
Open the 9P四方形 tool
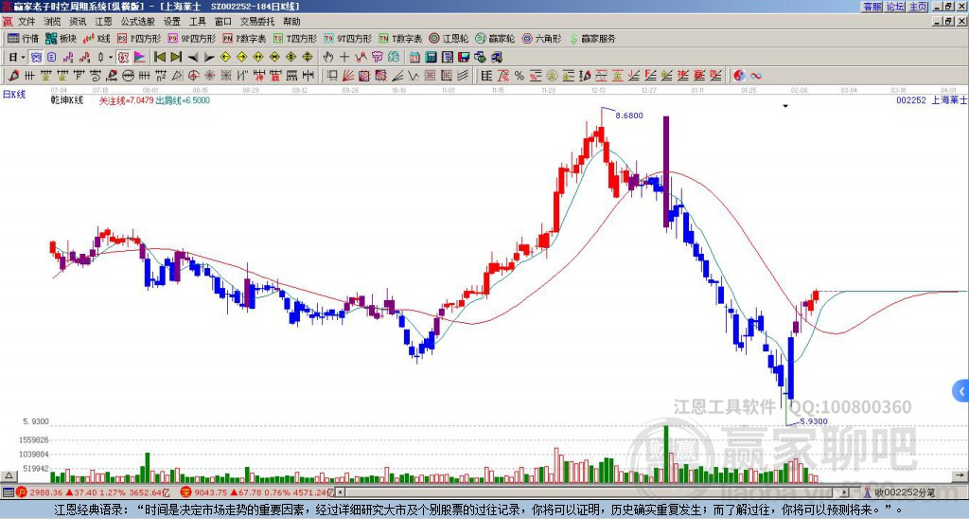pos(191,39)
